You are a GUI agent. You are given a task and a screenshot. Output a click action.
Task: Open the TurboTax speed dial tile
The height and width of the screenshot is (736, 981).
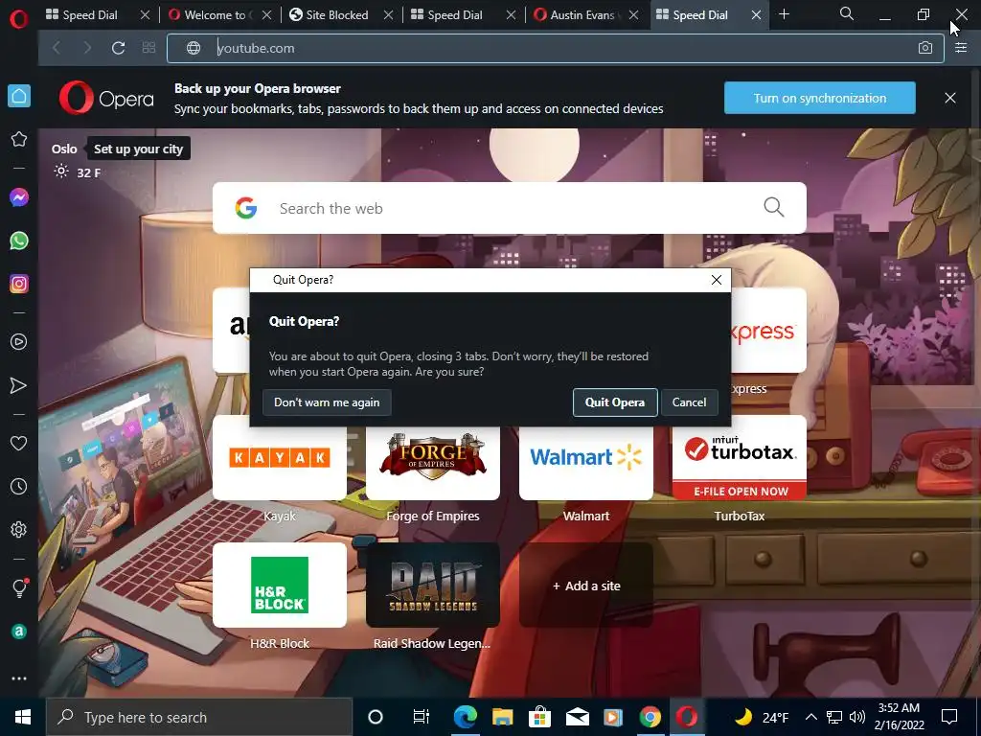pos(740,457)
